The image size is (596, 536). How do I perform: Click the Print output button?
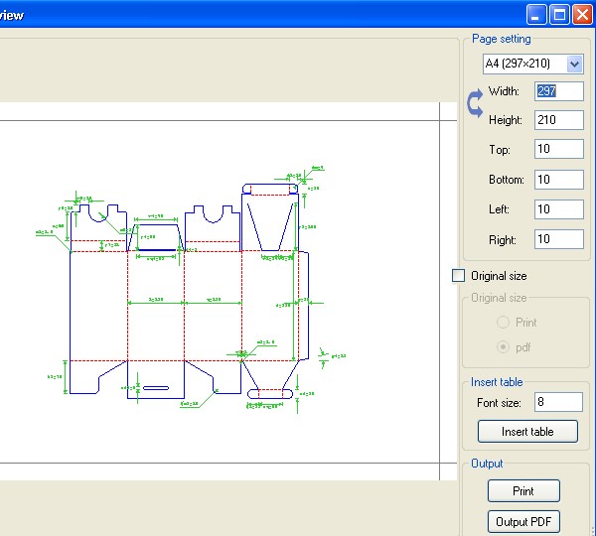[x=523, y=490]
